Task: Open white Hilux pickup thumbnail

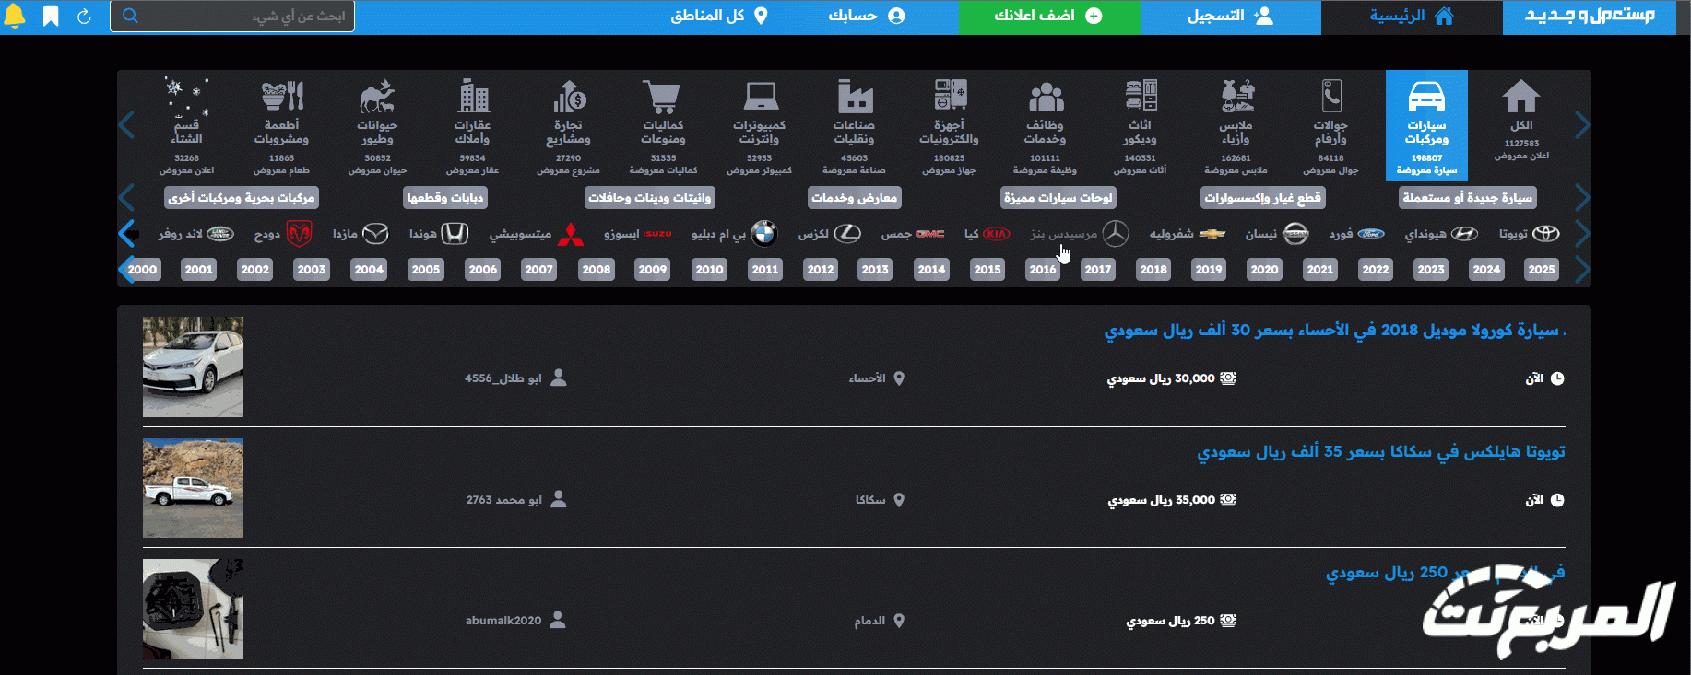Action: click(193, 488)
